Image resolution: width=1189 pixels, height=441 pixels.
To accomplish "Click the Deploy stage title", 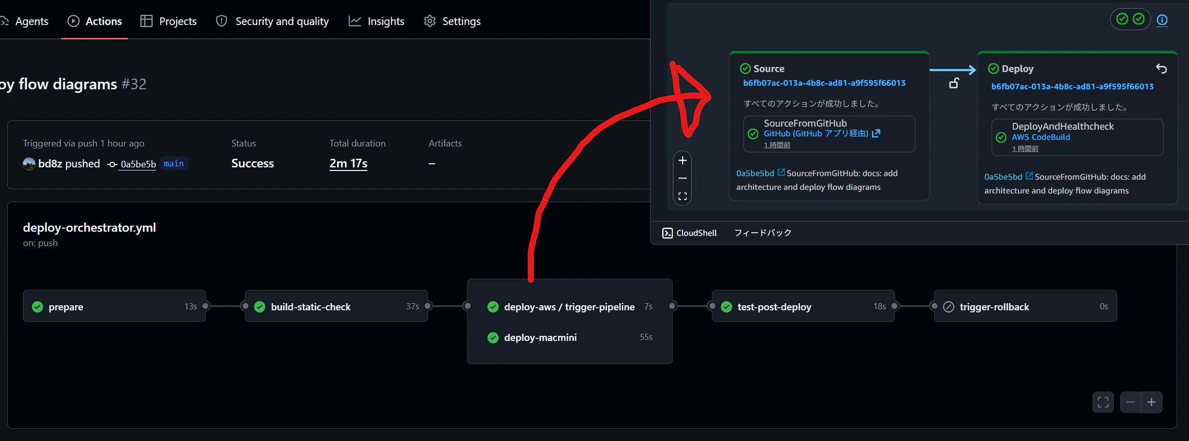I will pyautogui.click(x=1017, y=68).
